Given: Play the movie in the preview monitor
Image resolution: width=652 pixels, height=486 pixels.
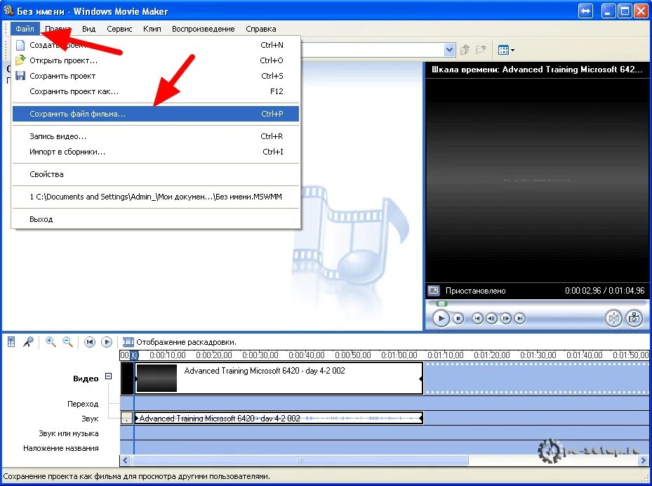Looking at the screenshot, I should tap(441, 318).
